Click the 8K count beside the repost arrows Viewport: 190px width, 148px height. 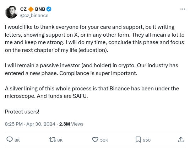[60, 140]
